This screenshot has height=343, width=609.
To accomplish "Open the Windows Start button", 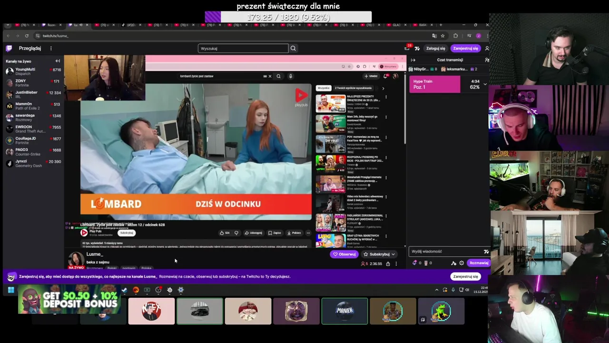I will pyautogui.click(x=11, y=290).
